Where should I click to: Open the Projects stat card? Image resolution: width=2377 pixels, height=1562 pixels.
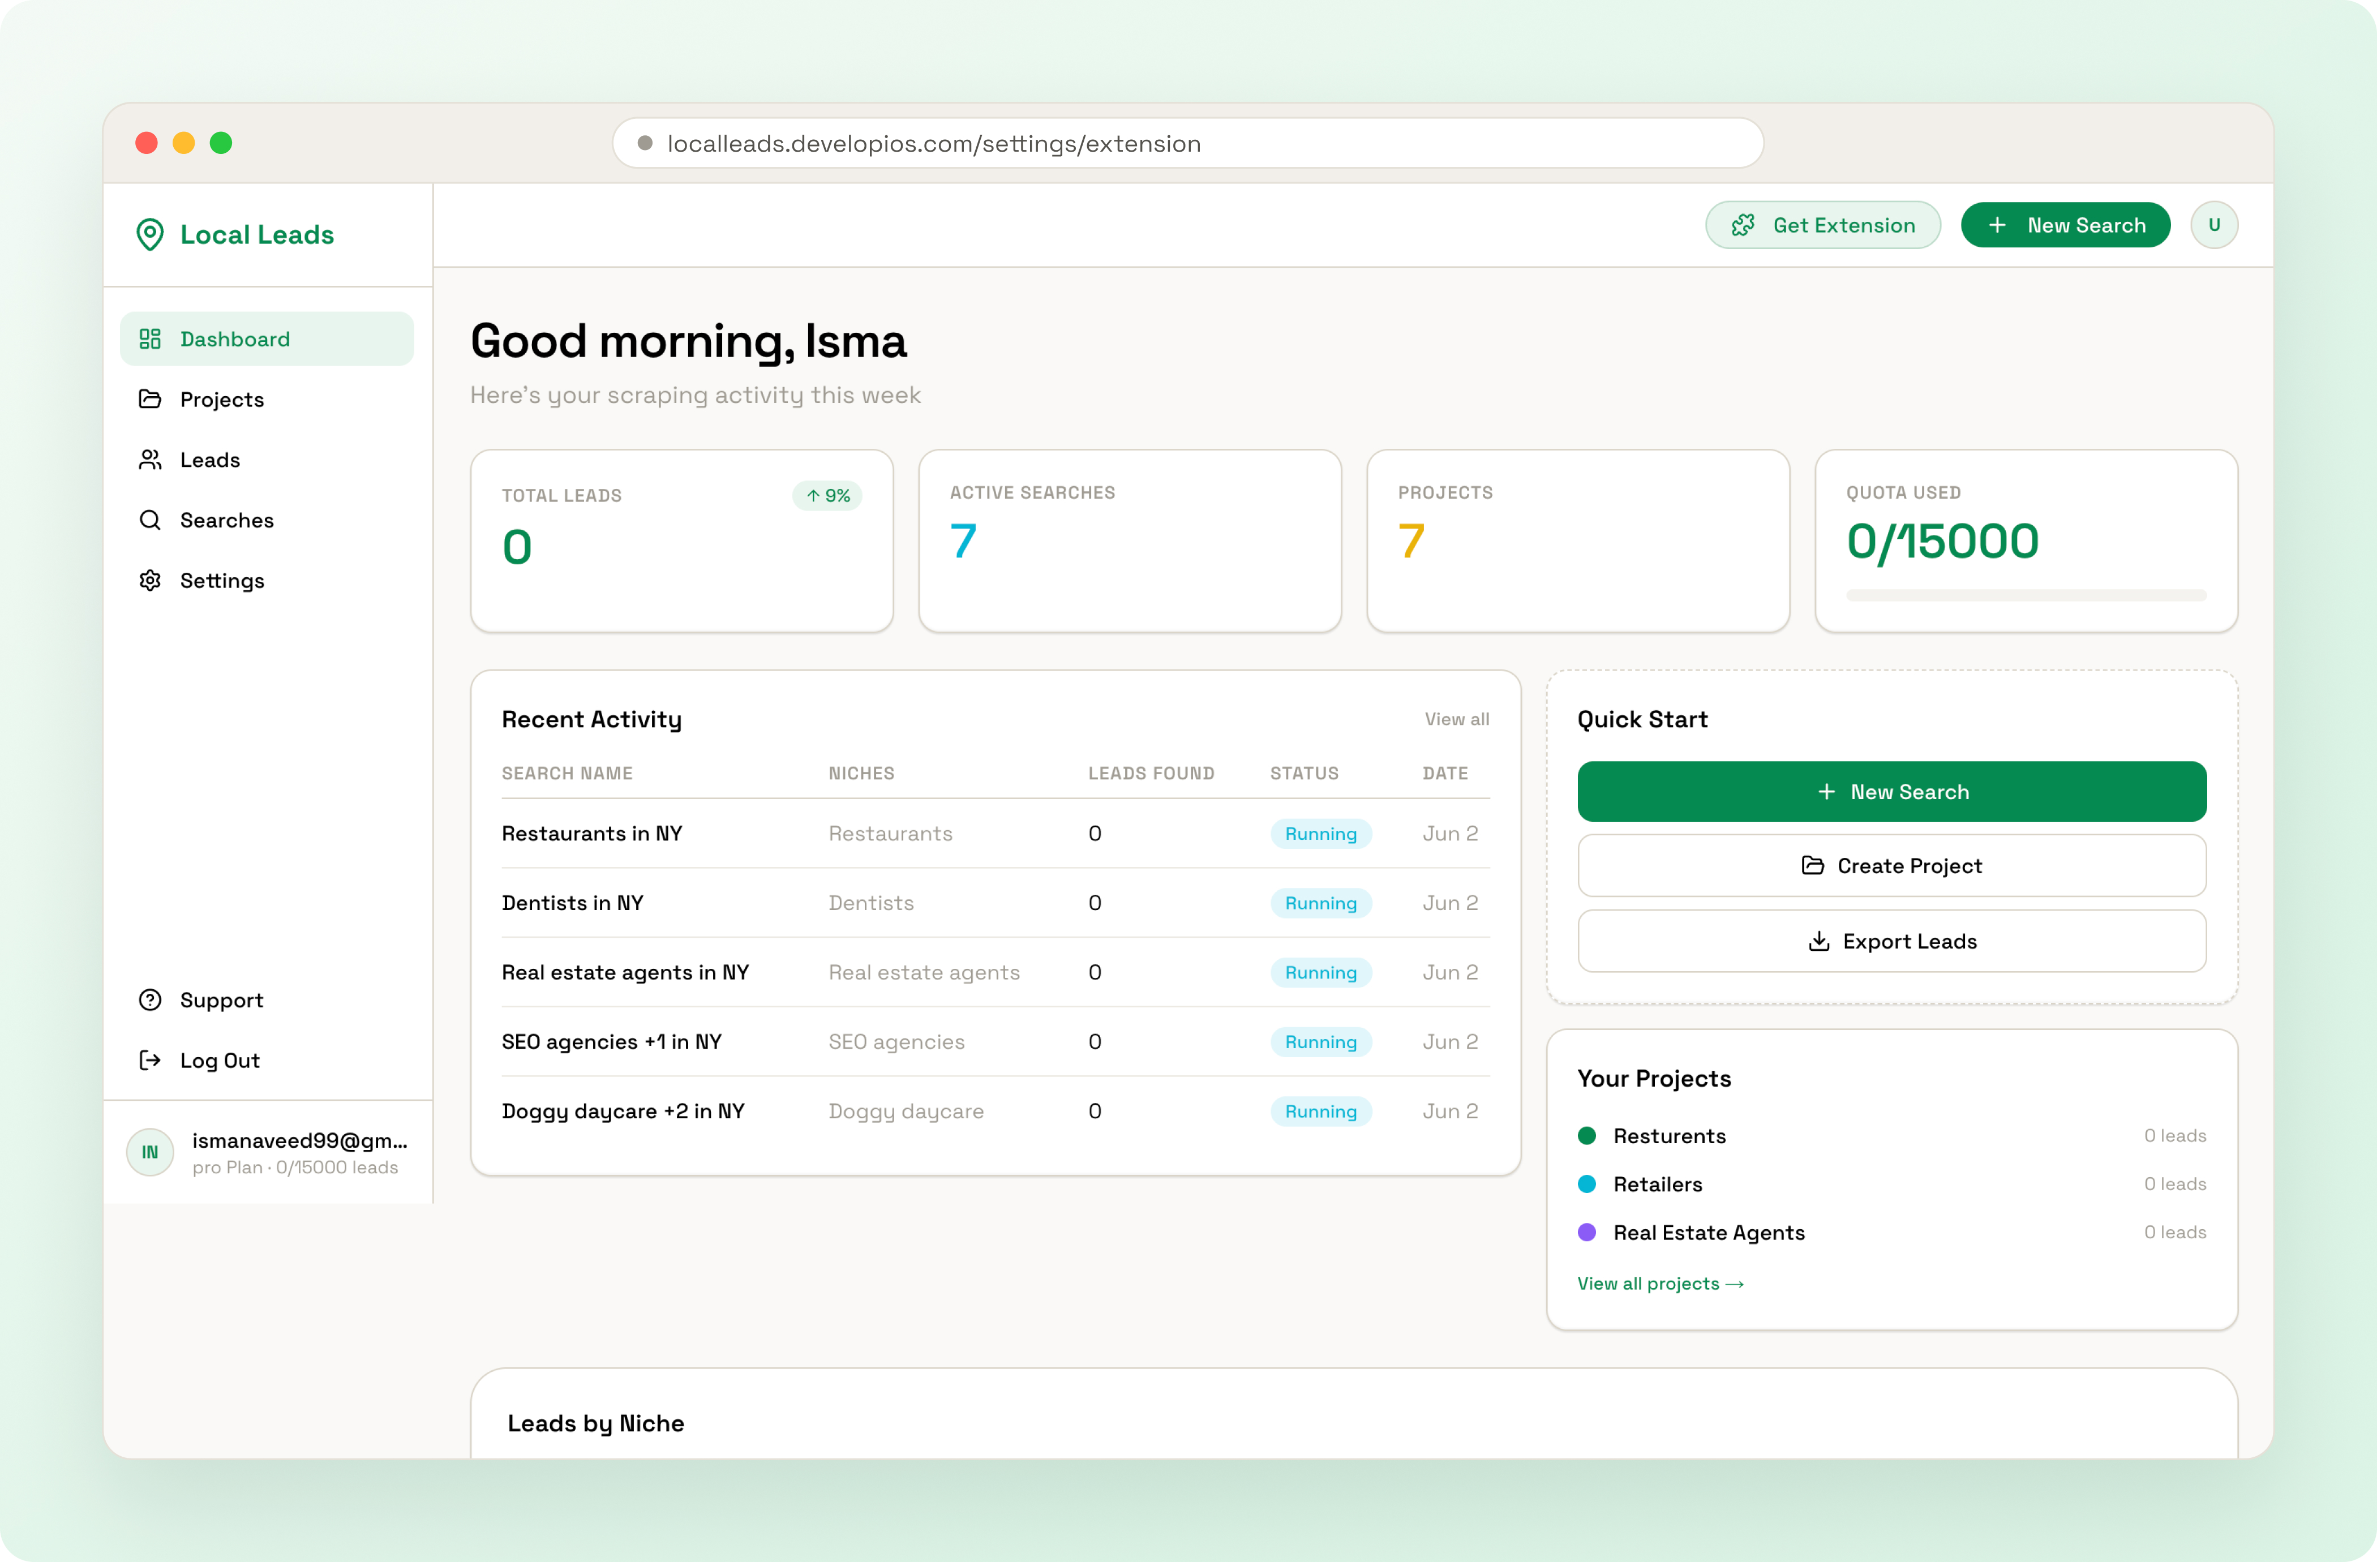tap(1578, 541)
